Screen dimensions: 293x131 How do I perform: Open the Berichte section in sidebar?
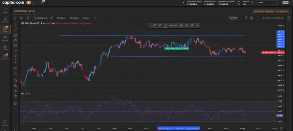[5, 47]
